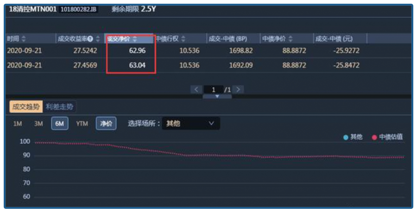Select the YTM time range
The height and width of the screenshot is (213, 417).
82,124
